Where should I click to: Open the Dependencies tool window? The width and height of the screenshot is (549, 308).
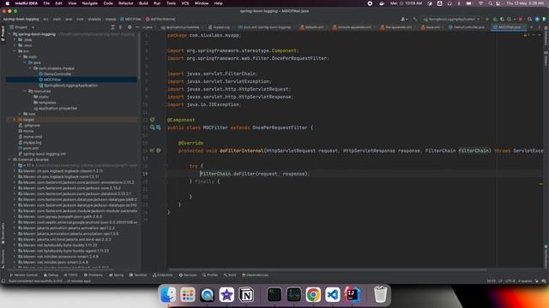tap(255, 275)
